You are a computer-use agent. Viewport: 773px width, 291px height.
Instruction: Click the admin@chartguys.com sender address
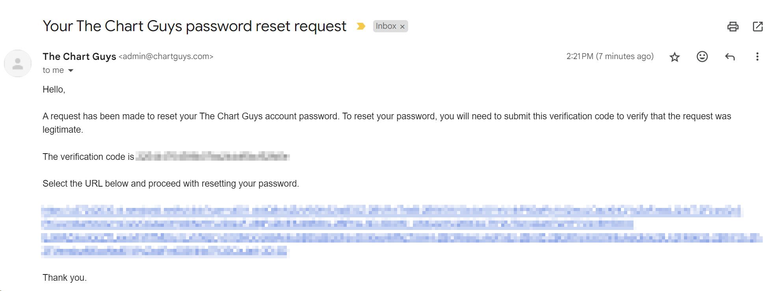point(166,57)
